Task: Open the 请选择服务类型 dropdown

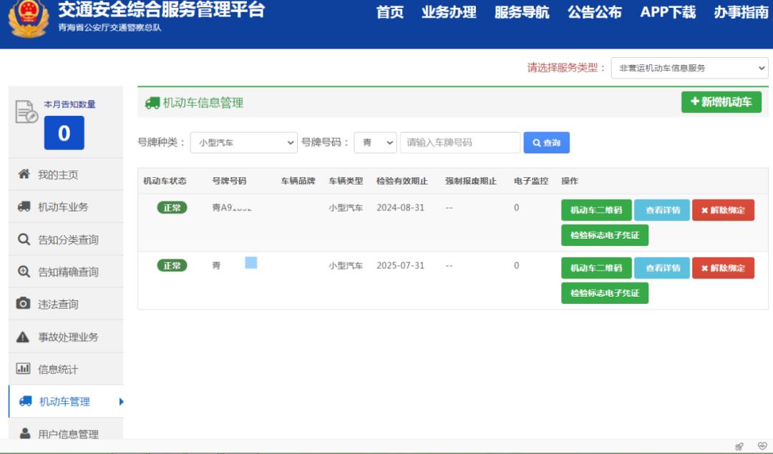Action: click(x=689, y=68)
